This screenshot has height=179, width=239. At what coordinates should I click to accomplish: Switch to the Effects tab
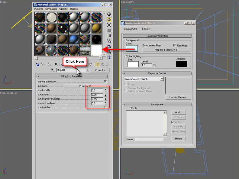point(146,29)
